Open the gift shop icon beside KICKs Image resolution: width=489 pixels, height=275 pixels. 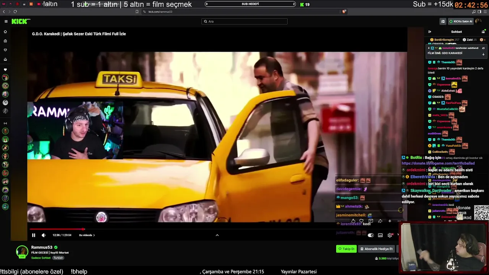443,21
